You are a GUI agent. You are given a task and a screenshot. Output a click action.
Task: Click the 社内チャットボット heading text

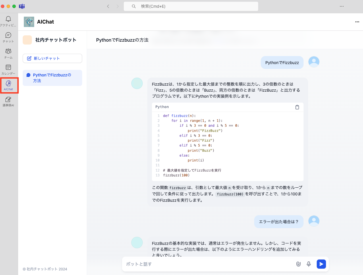[56, 40]
